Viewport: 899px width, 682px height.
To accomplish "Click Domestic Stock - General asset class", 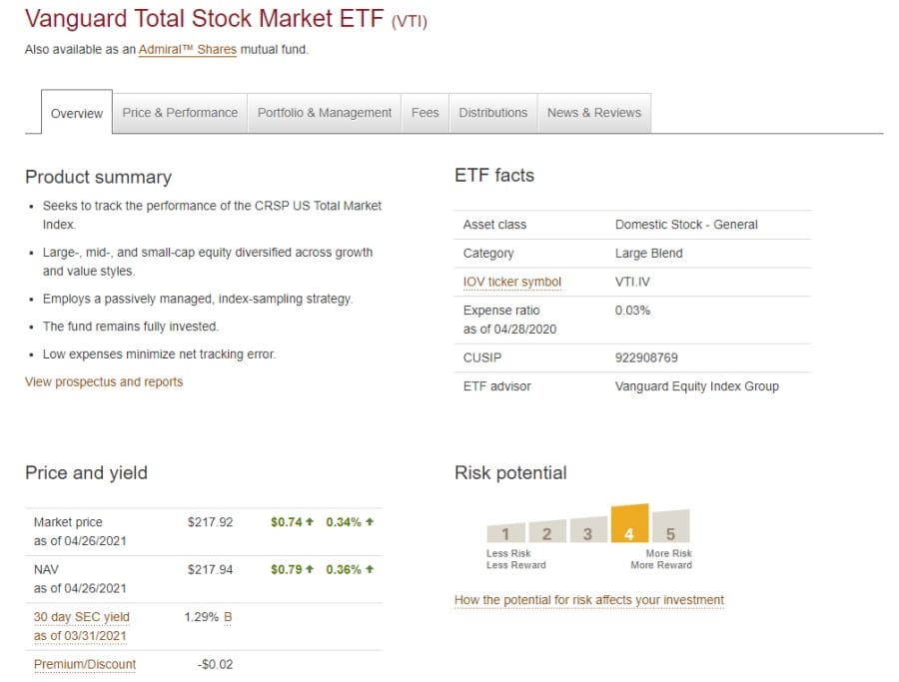I will point(686,225).
